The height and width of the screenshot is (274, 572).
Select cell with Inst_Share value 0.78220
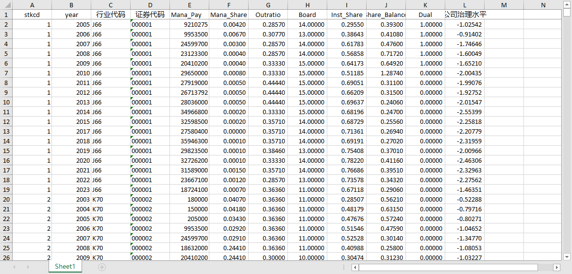coord(347,160)
